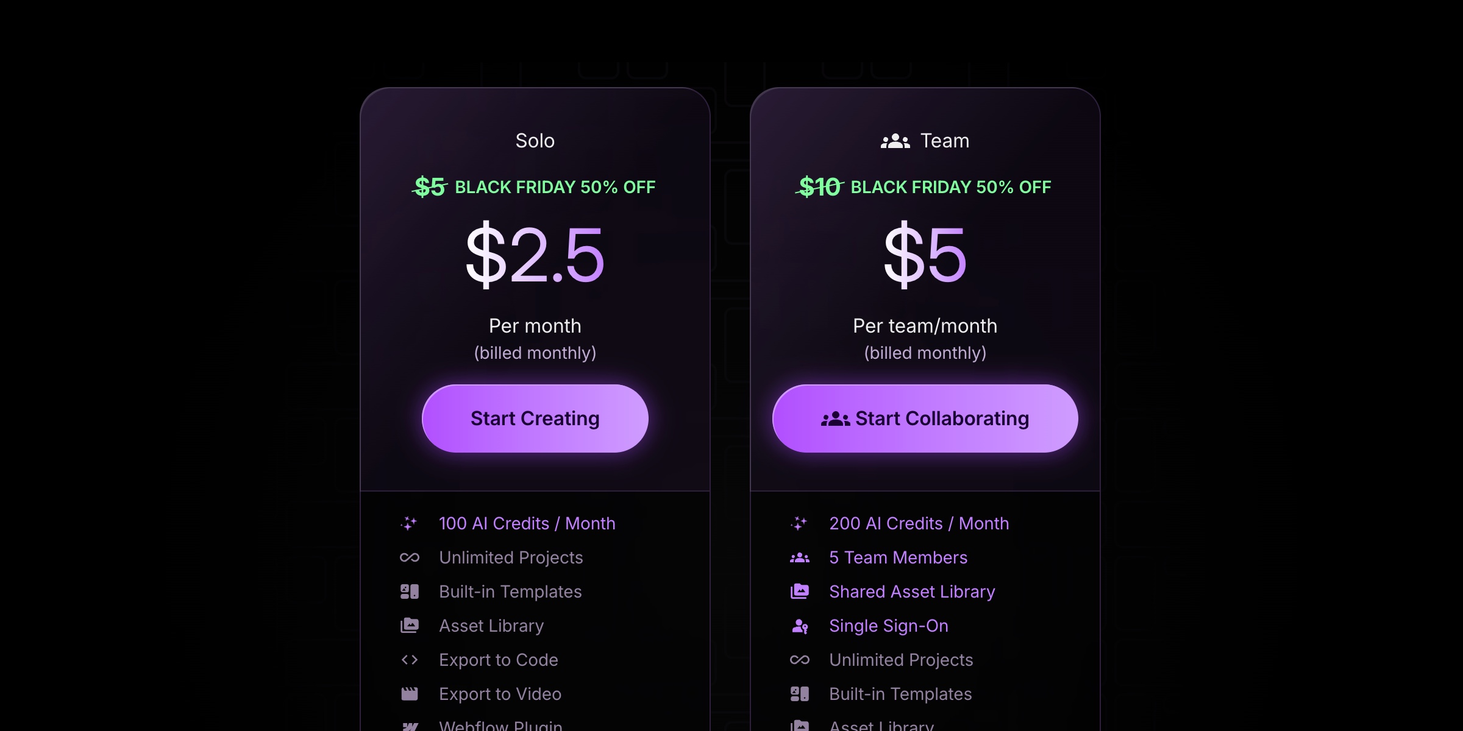The image size is (1463, 731).
Task: Select the Team plan title
Action: click(944, 140)
